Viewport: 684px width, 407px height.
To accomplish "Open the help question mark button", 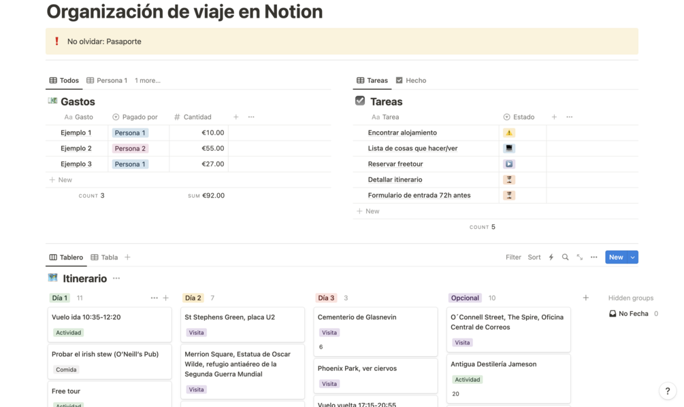I will 667,391.
